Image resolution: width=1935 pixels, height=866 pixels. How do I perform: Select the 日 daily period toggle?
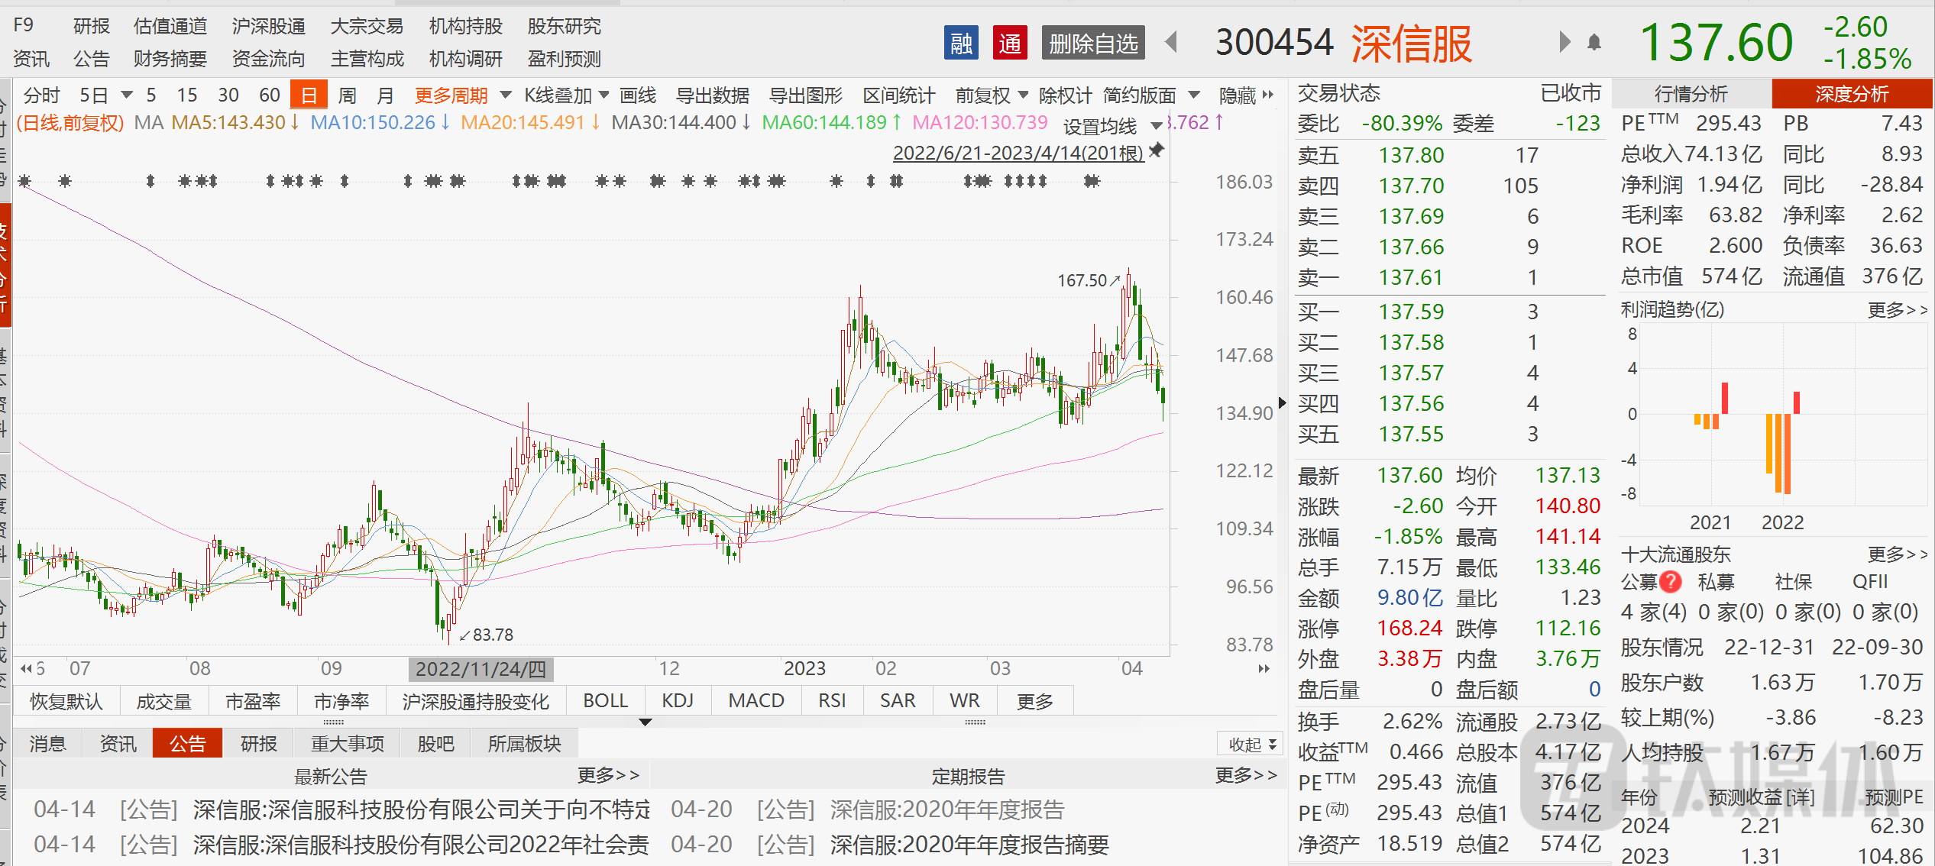tap(309, 95)
